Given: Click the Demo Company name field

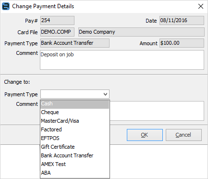Looking at the screenshot, I should click(141, 32).
